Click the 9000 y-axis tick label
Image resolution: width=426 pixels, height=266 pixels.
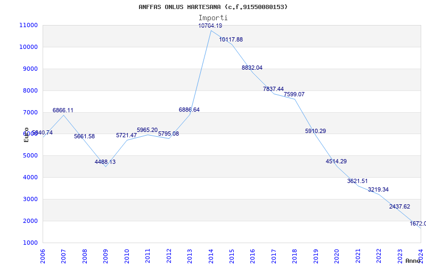tap(30, 69)
